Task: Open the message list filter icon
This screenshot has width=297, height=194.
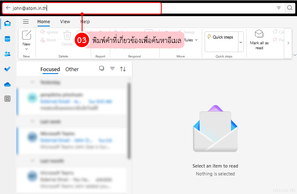Action: point(112,69)
